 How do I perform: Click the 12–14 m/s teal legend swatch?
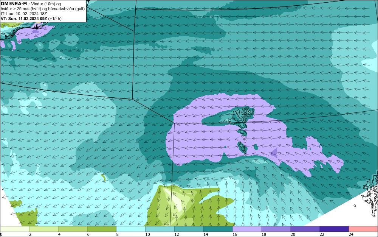click(189, 229)
